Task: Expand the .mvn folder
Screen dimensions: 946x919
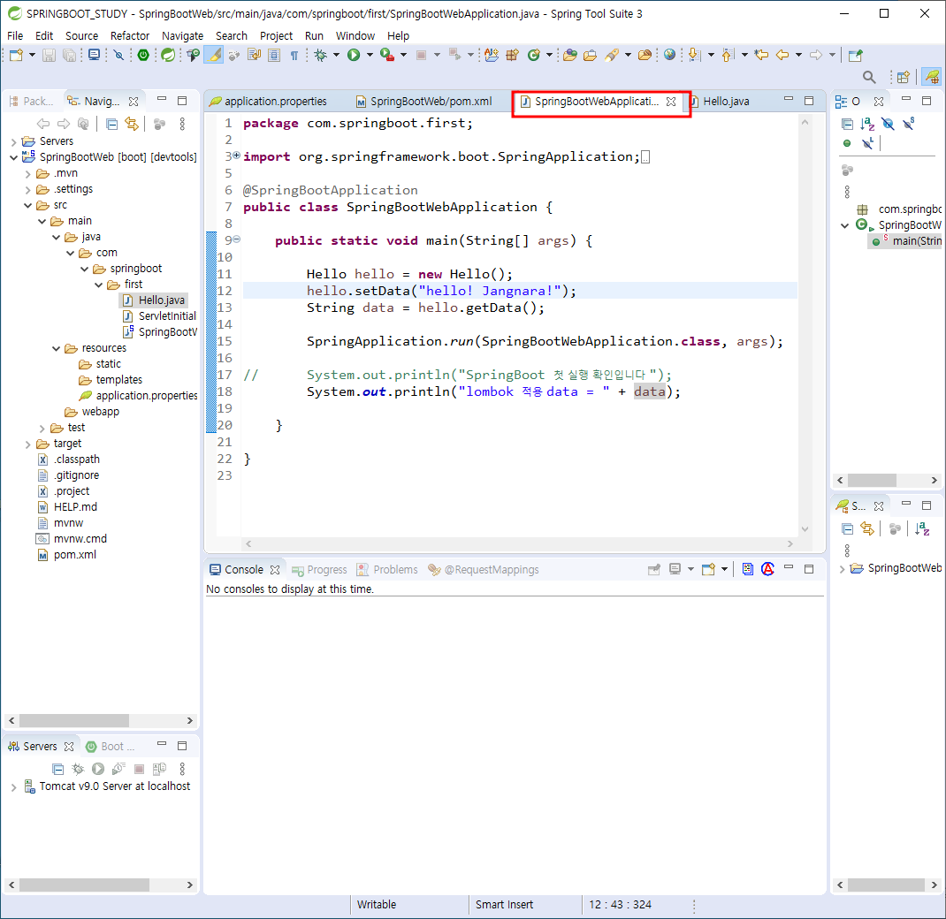Action: pyautogui.click(x=27, y=174)
